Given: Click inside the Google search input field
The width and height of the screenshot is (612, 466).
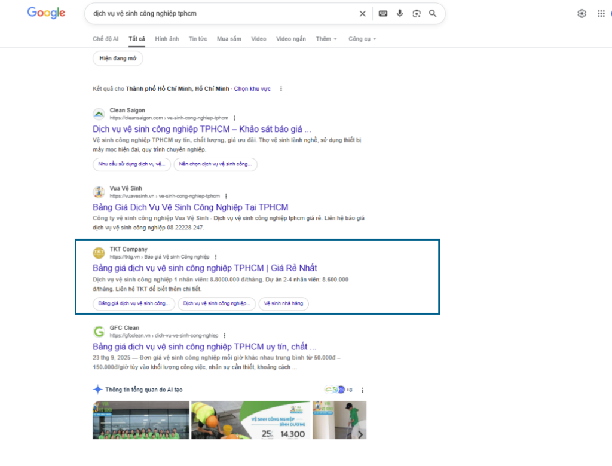Looking at the screenshot, I should point(221,14).
